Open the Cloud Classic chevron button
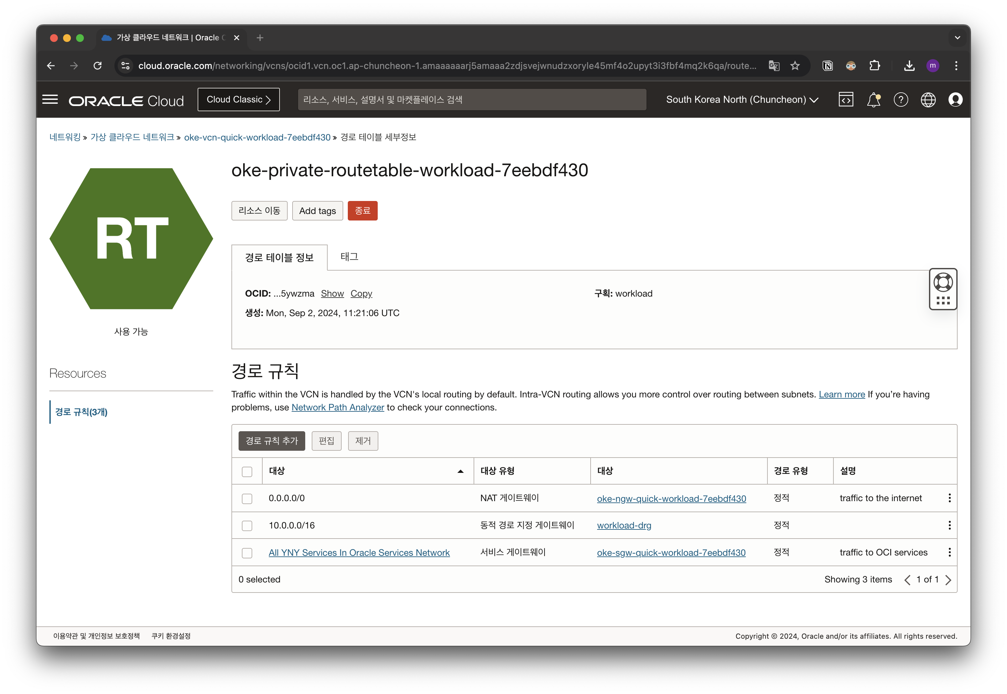This screenshot has width=1007, height=694. (239, 100)
